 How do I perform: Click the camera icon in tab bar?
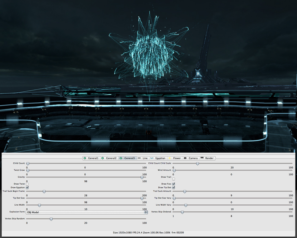(x=185, y=158)
